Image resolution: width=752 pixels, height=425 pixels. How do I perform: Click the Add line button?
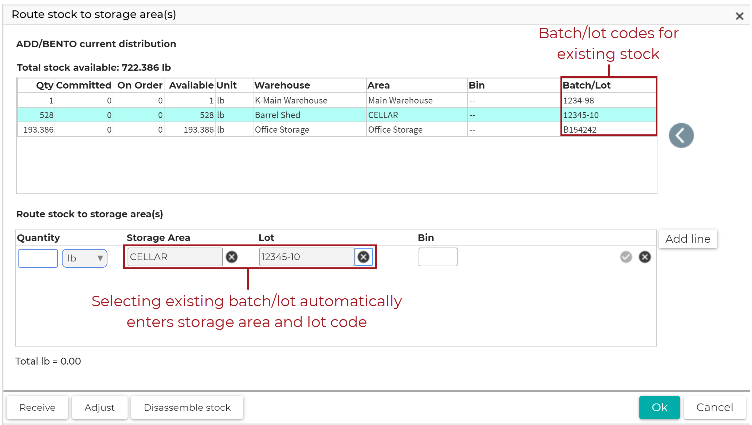point(687,239)
